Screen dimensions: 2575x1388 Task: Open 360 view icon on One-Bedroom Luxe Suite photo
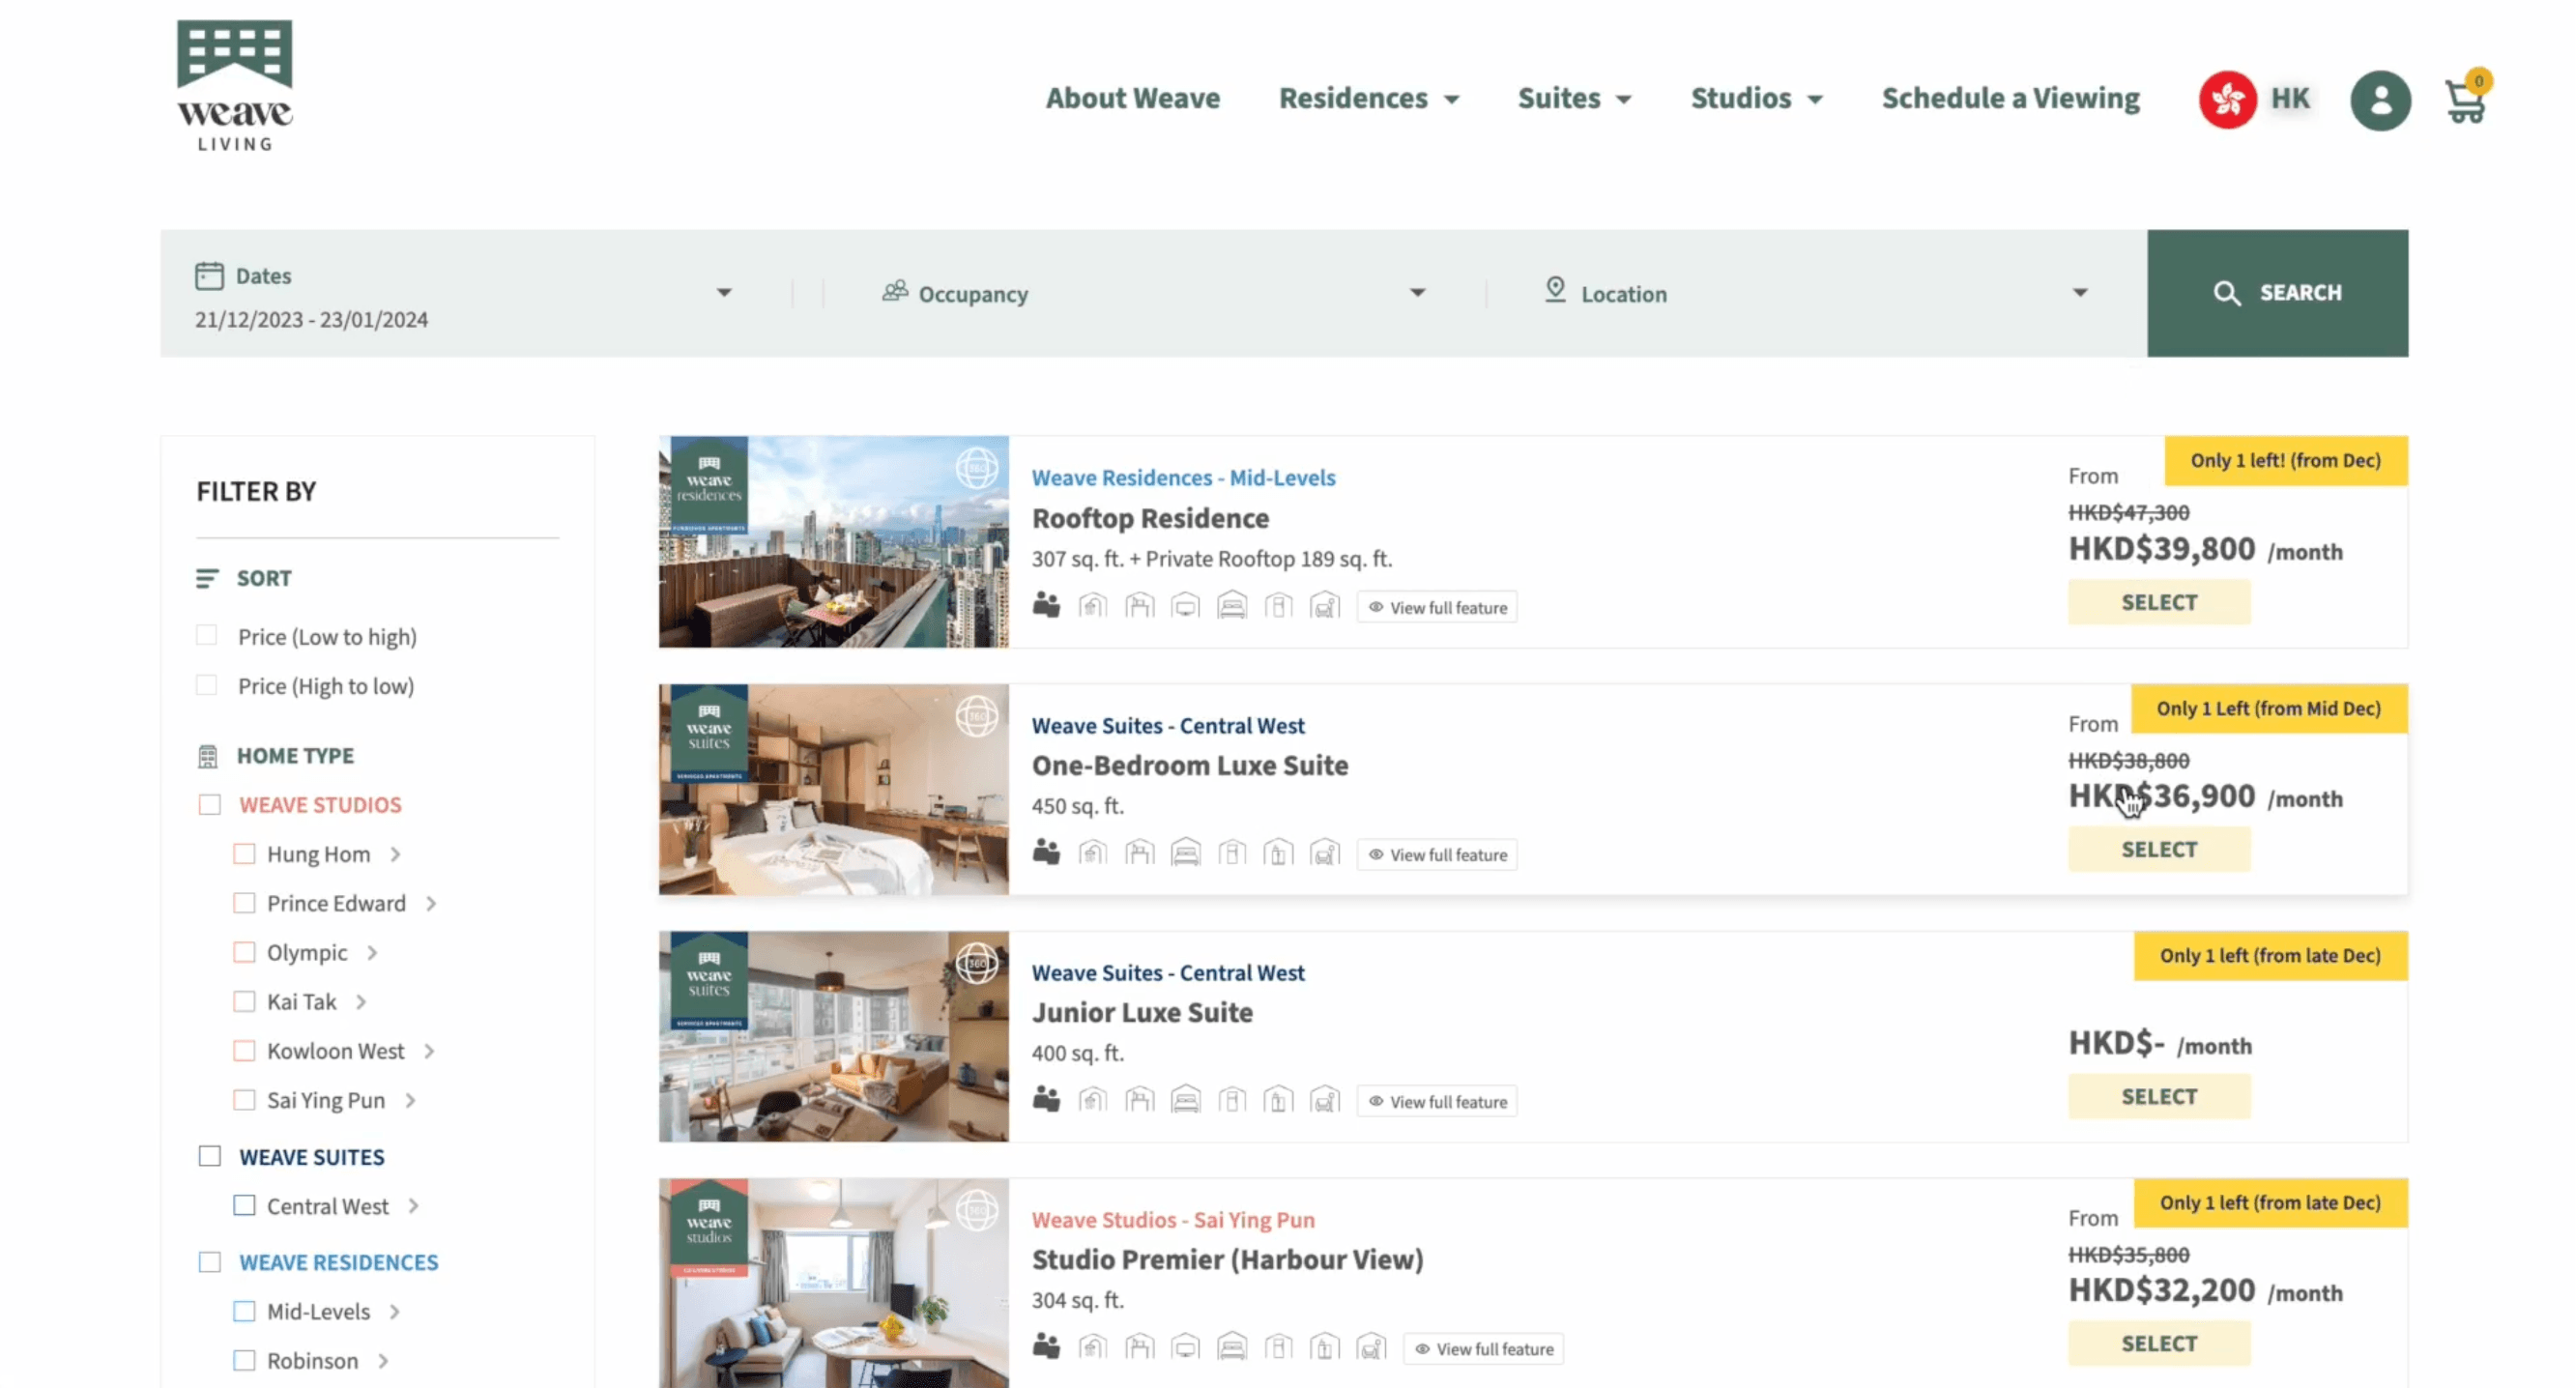(x=975, y=715)
